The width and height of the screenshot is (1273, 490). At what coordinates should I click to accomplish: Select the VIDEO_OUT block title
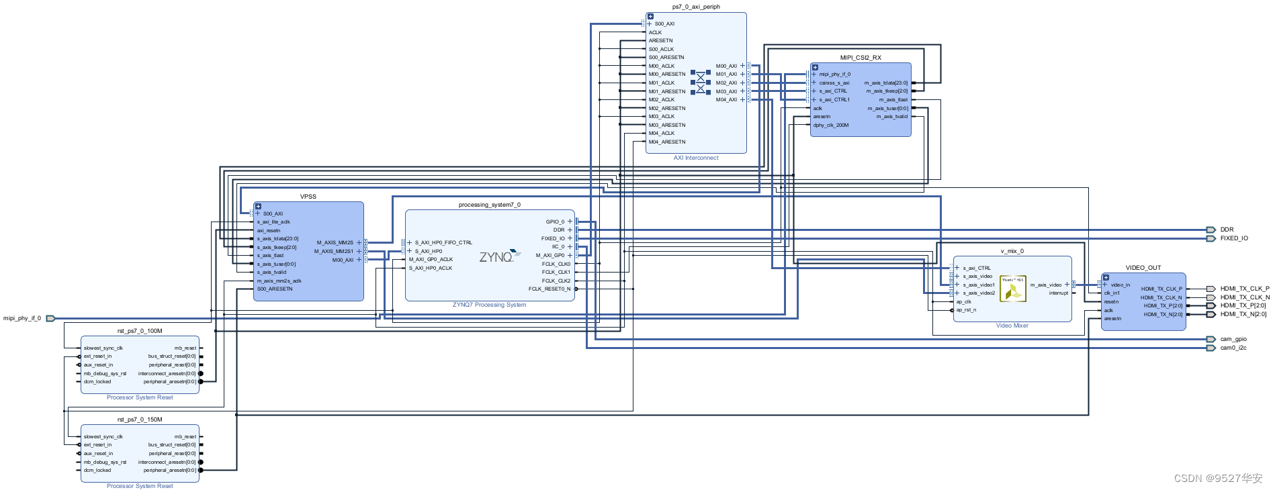(1143, 268)
